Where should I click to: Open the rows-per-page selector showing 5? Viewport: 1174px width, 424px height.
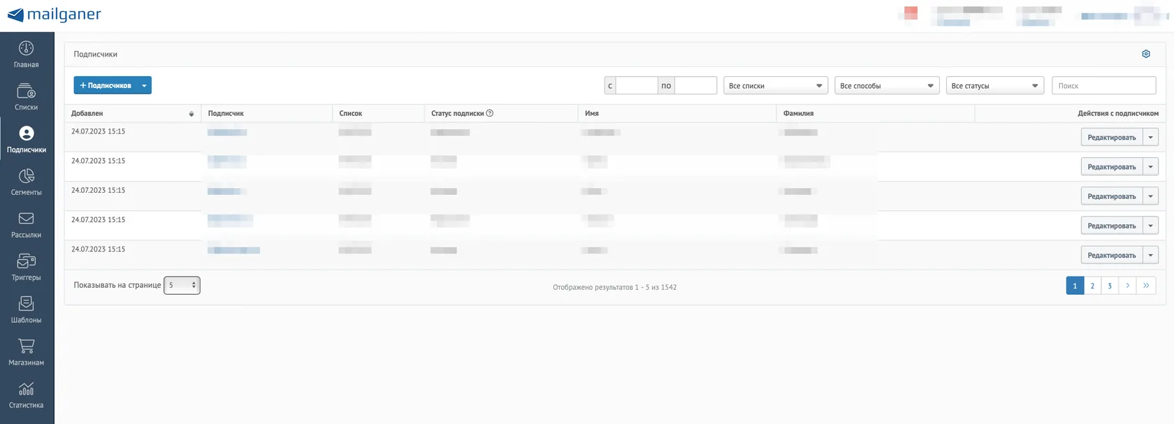click(x=182, y=285)
